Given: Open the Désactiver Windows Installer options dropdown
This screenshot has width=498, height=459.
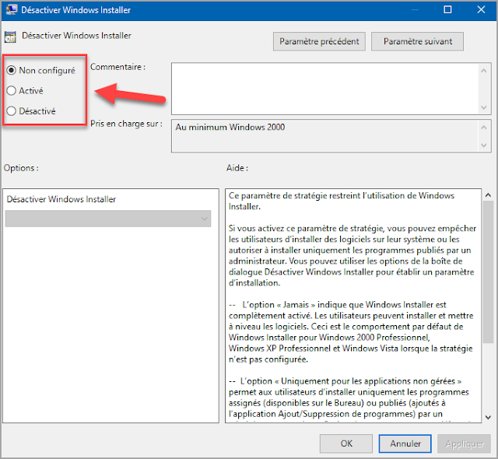Looking at the screenshot, I should 108,219.
